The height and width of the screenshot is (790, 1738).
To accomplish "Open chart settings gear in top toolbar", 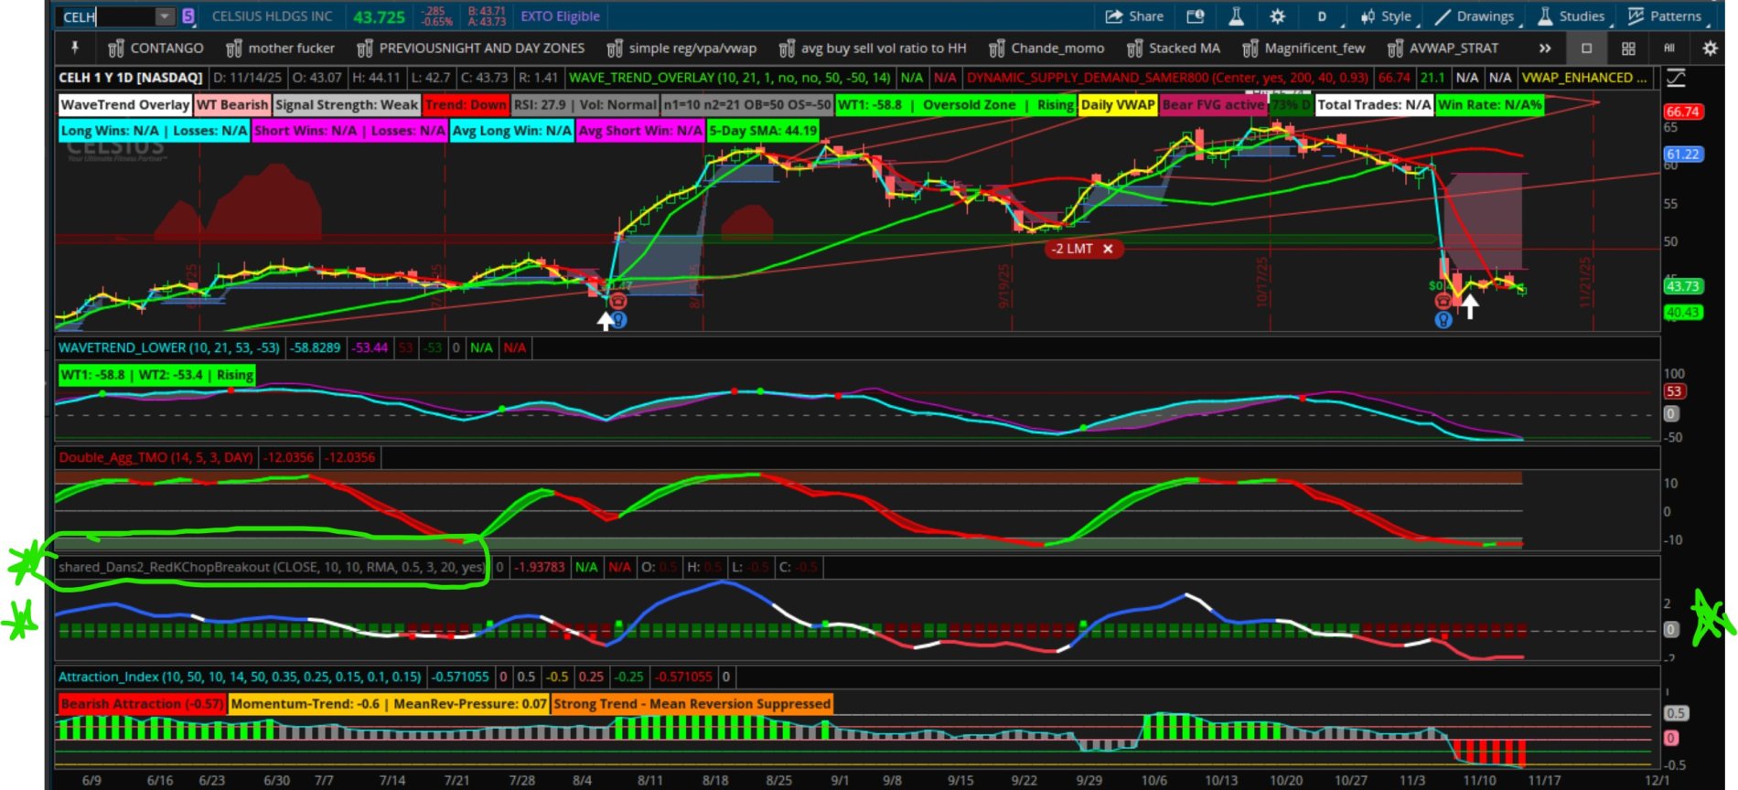I will 1278,16.
